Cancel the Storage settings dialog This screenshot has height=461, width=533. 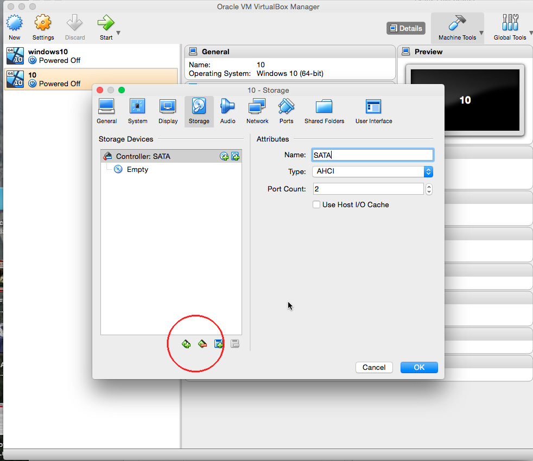coord(374,367)
